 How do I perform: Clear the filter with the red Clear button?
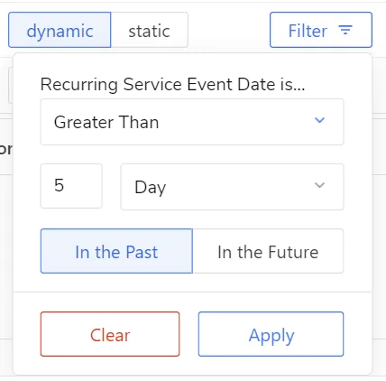tap(110, 334)
